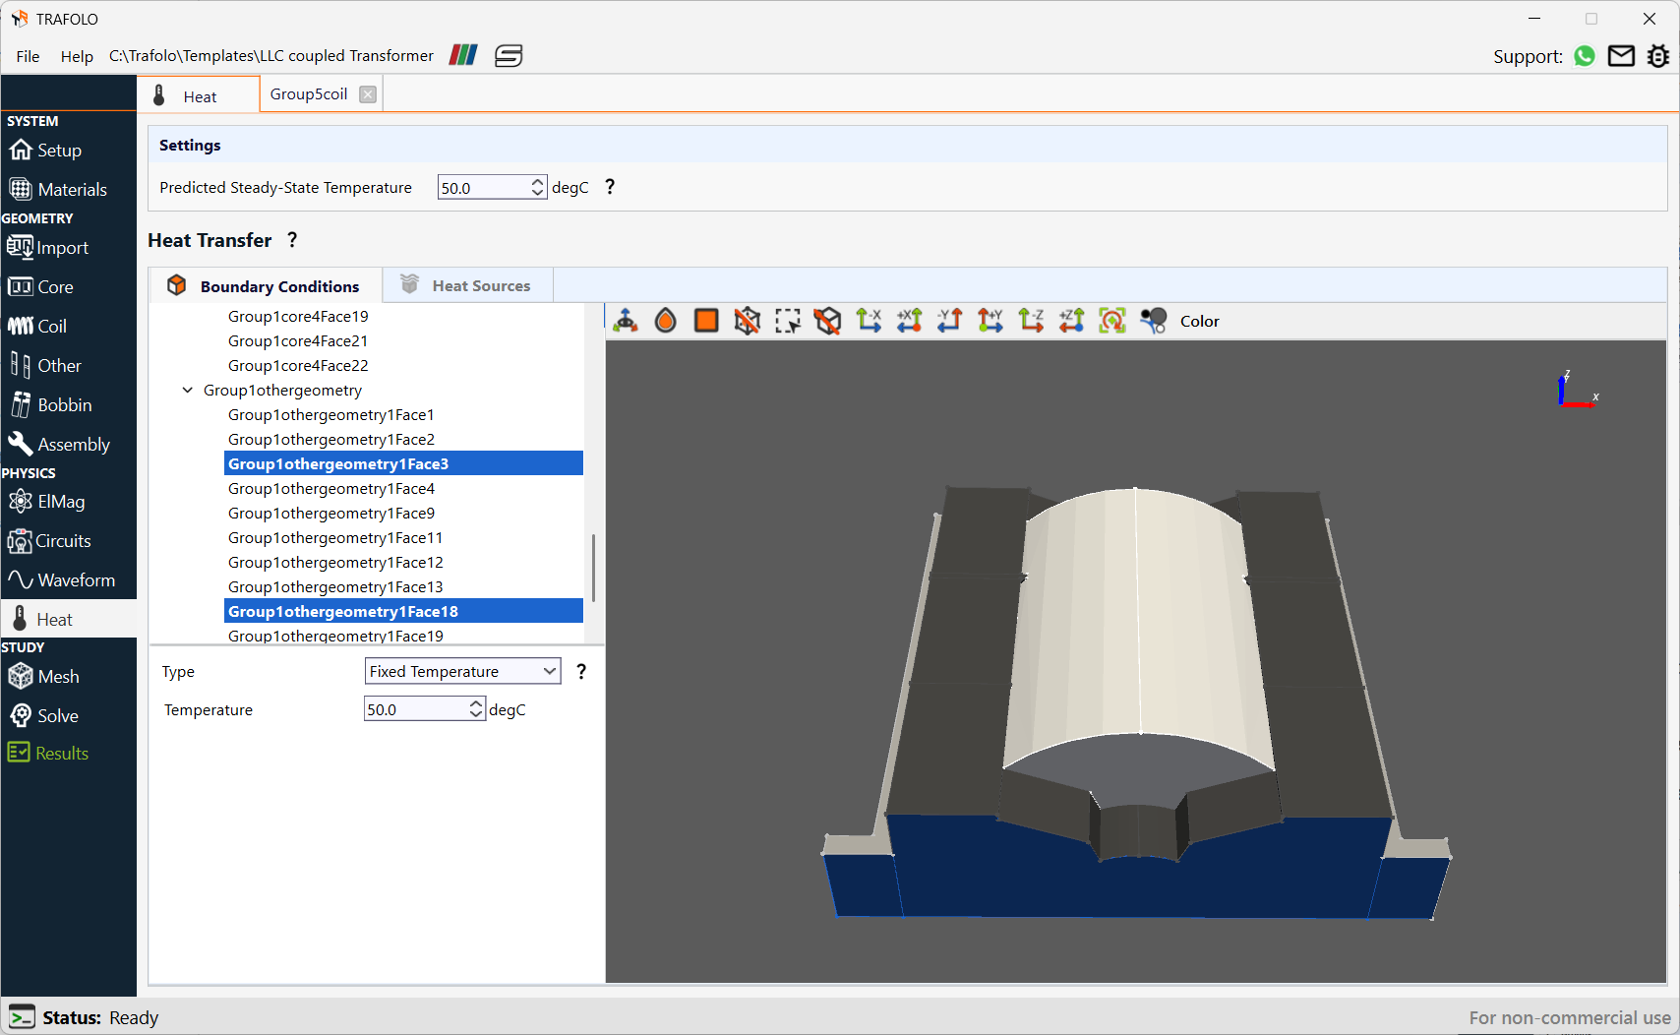Select Group1core4Face19 in the tree
Screen dimensions: 1680x1035
(298, 316)
